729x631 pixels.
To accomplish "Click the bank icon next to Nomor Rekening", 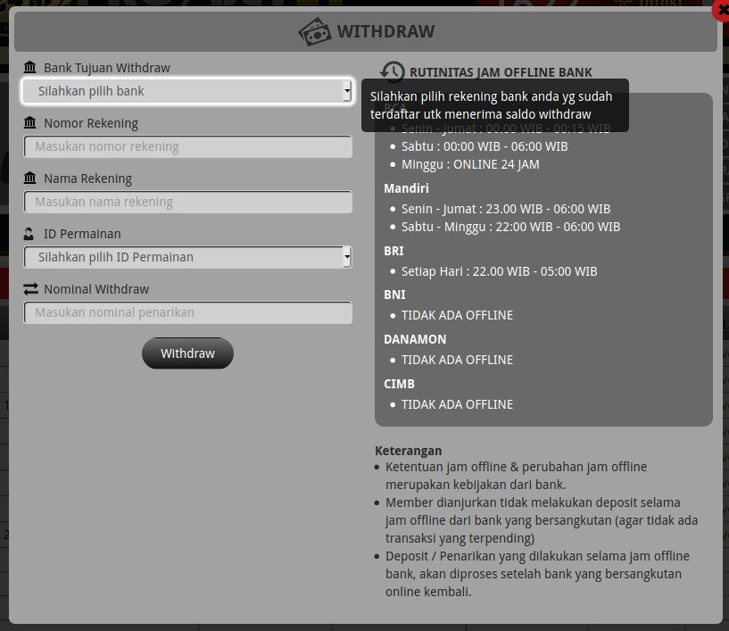I will point(30,123).
